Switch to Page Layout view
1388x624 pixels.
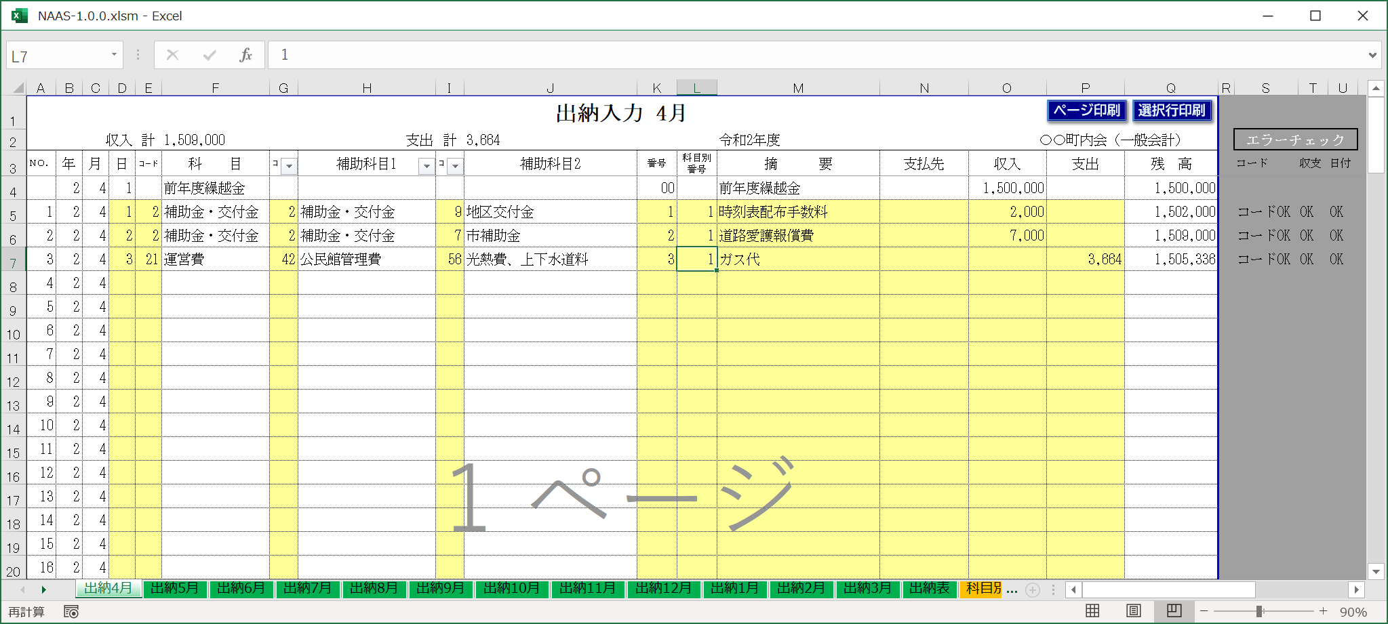[1133, 611]
